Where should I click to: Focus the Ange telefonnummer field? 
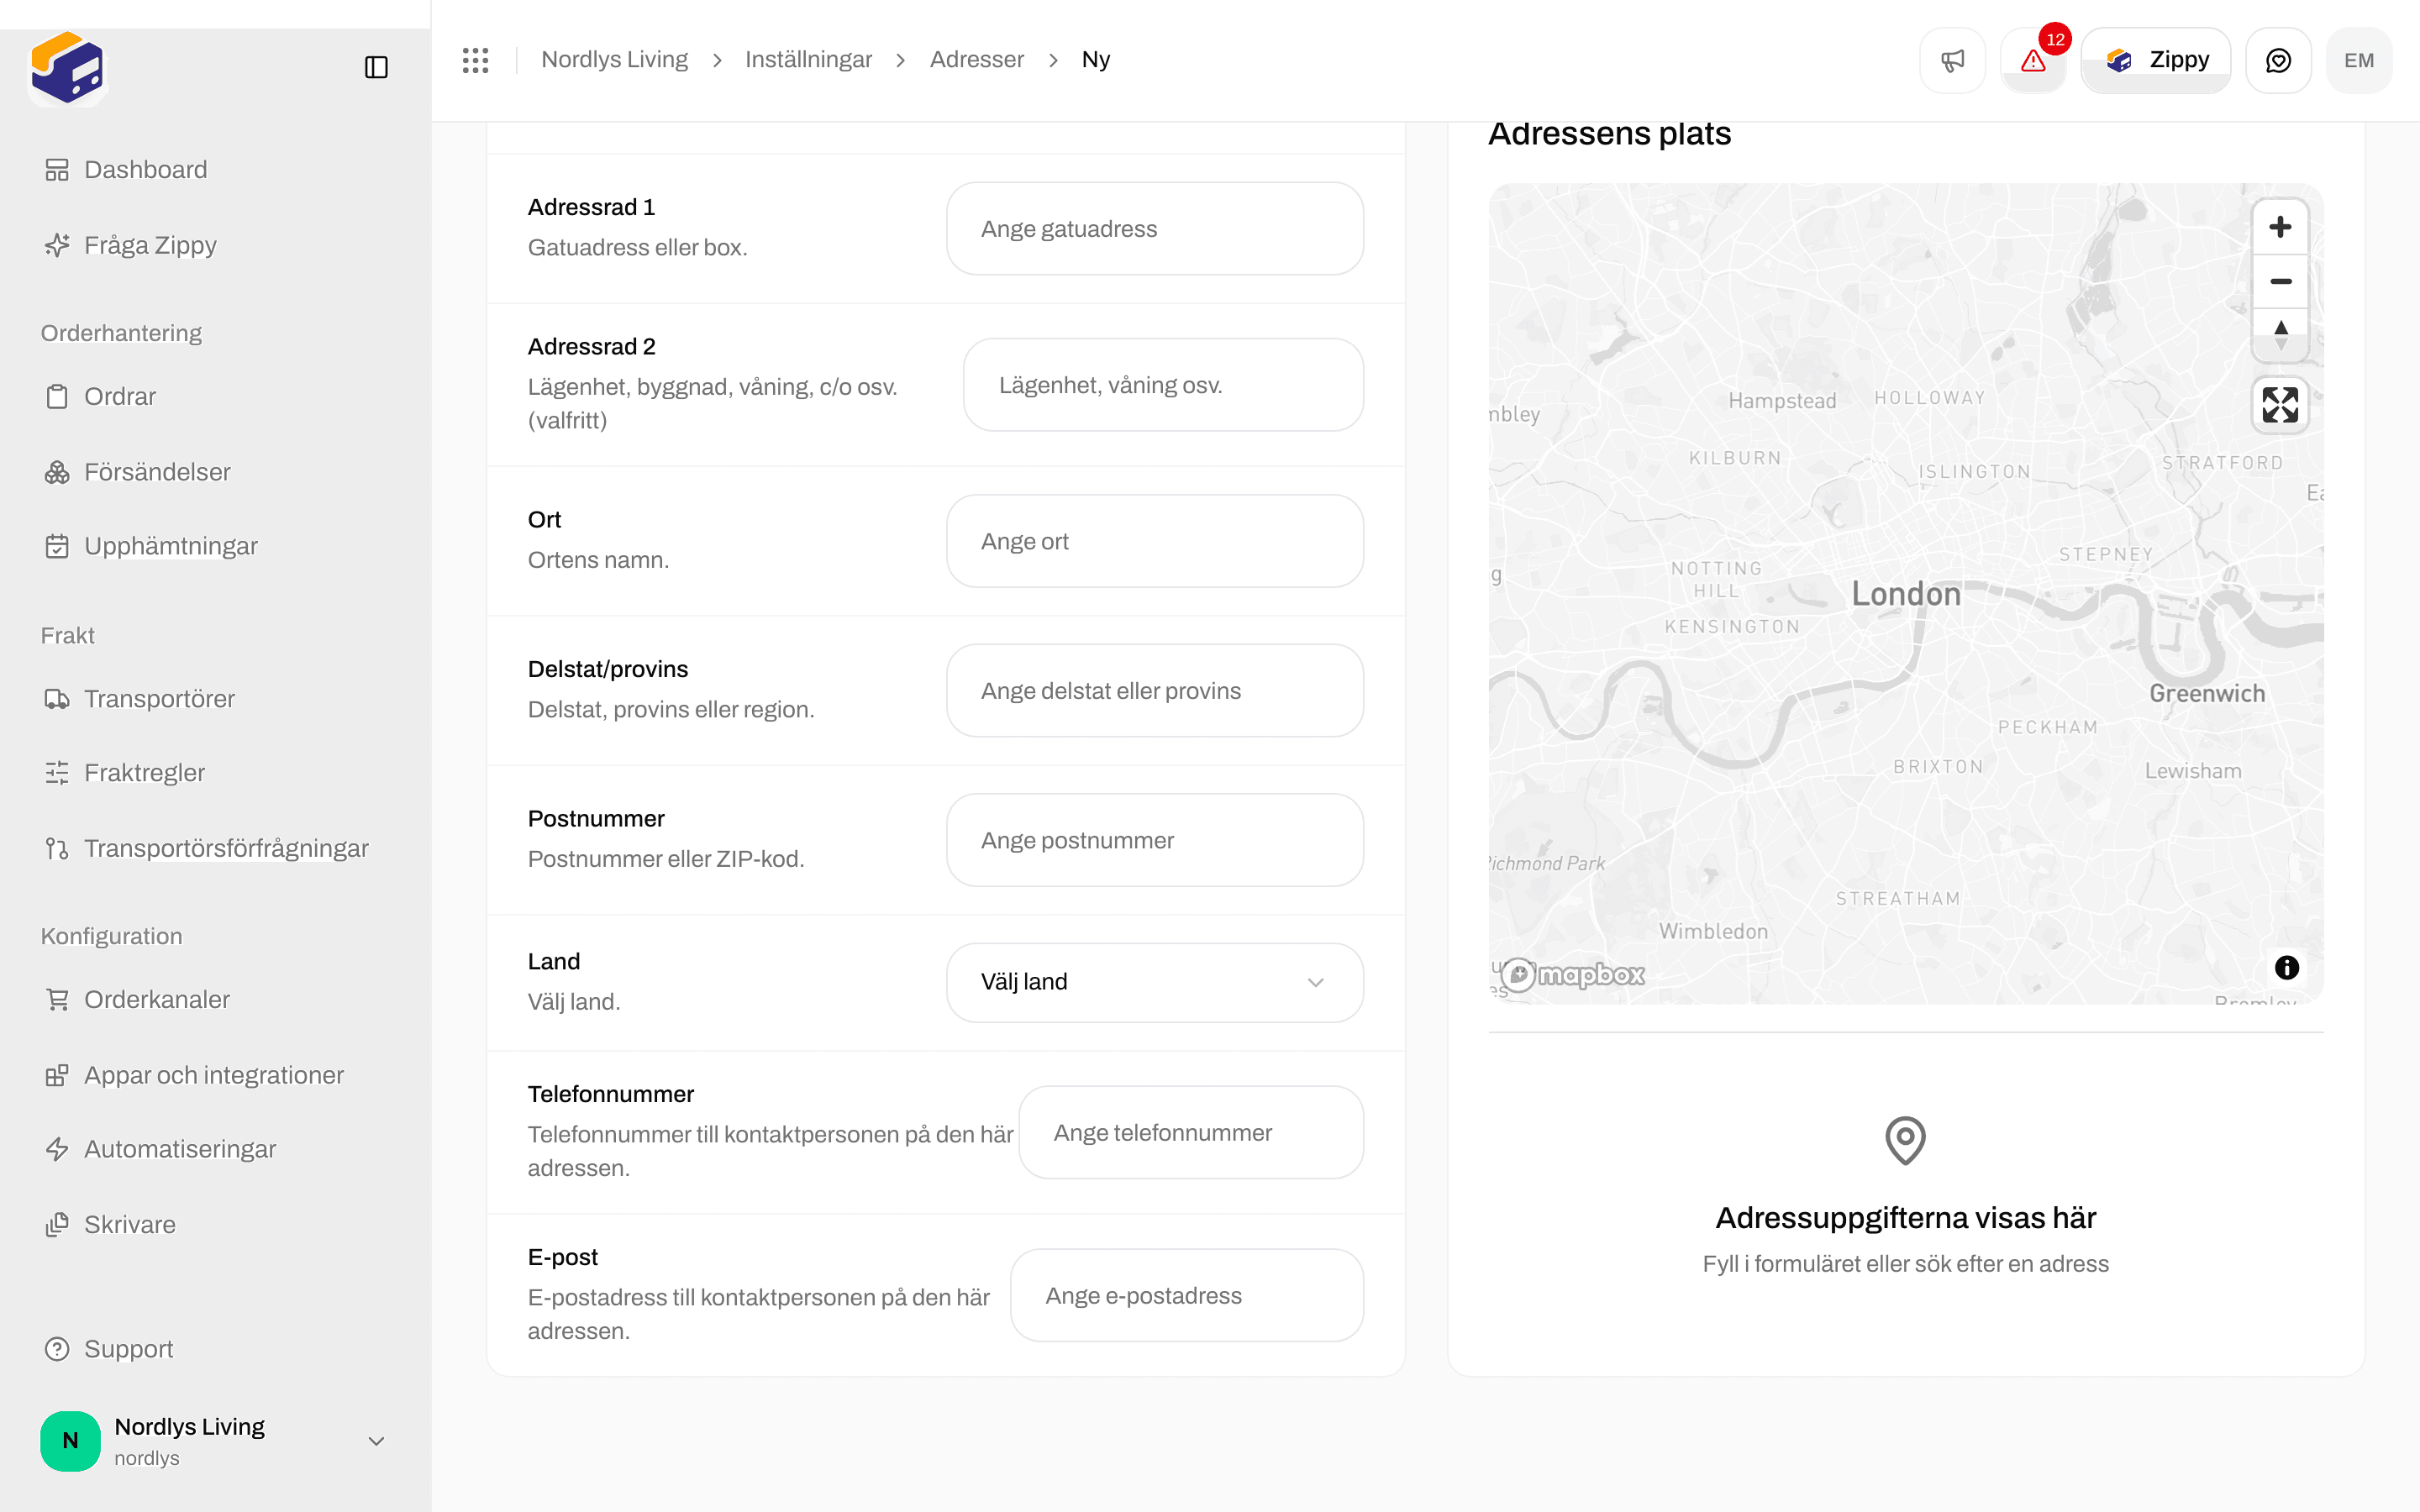click(1191, 1133)
